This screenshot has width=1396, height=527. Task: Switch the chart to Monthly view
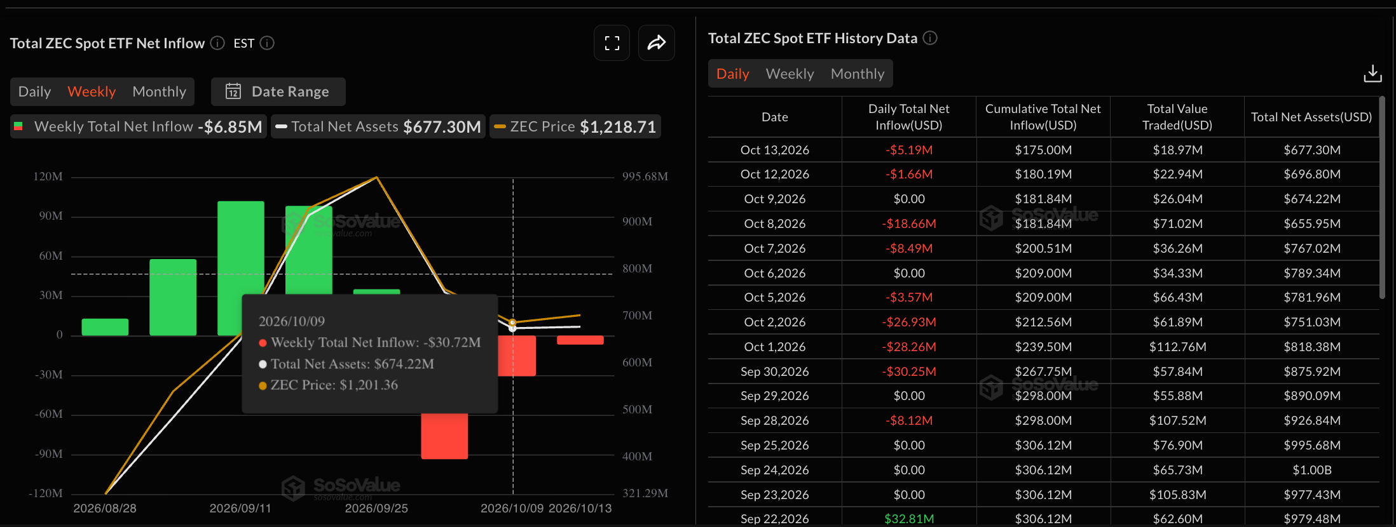coord(159,91)
